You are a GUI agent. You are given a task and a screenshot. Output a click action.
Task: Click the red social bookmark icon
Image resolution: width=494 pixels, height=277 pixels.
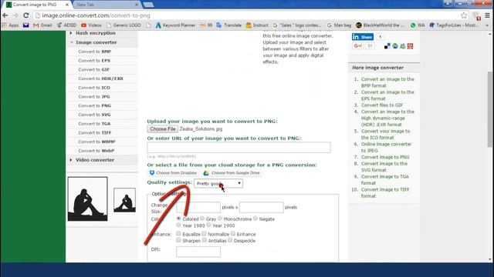410,46
